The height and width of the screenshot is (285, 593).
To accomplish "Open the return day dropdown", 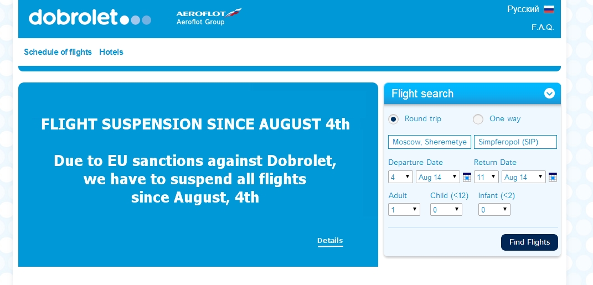I will click(x=486, y=177).
